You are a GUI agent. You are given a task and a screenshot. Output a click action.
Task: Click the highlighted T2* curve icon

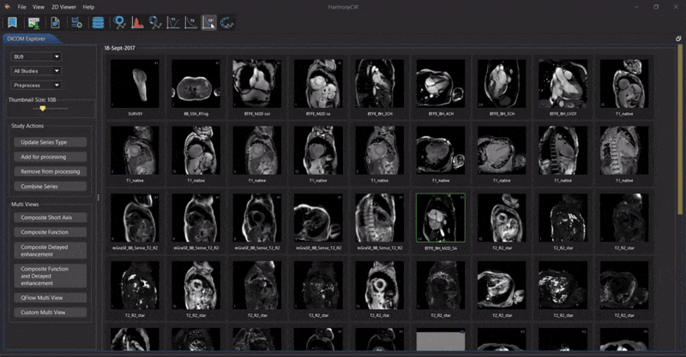click(208, 23)
